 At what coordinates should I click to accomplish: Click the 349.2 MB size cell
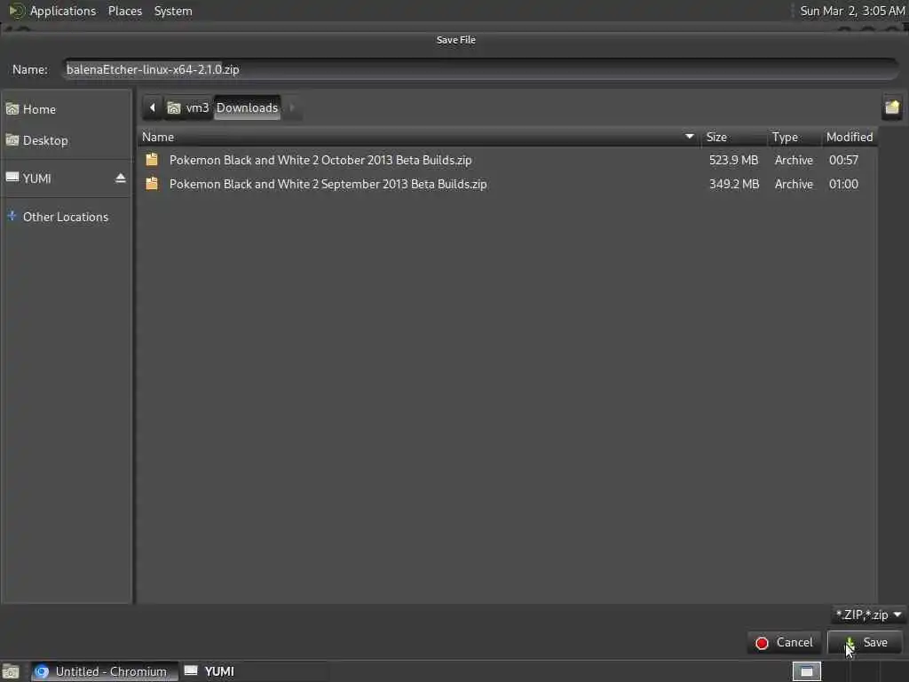click(x=734, y=184)
